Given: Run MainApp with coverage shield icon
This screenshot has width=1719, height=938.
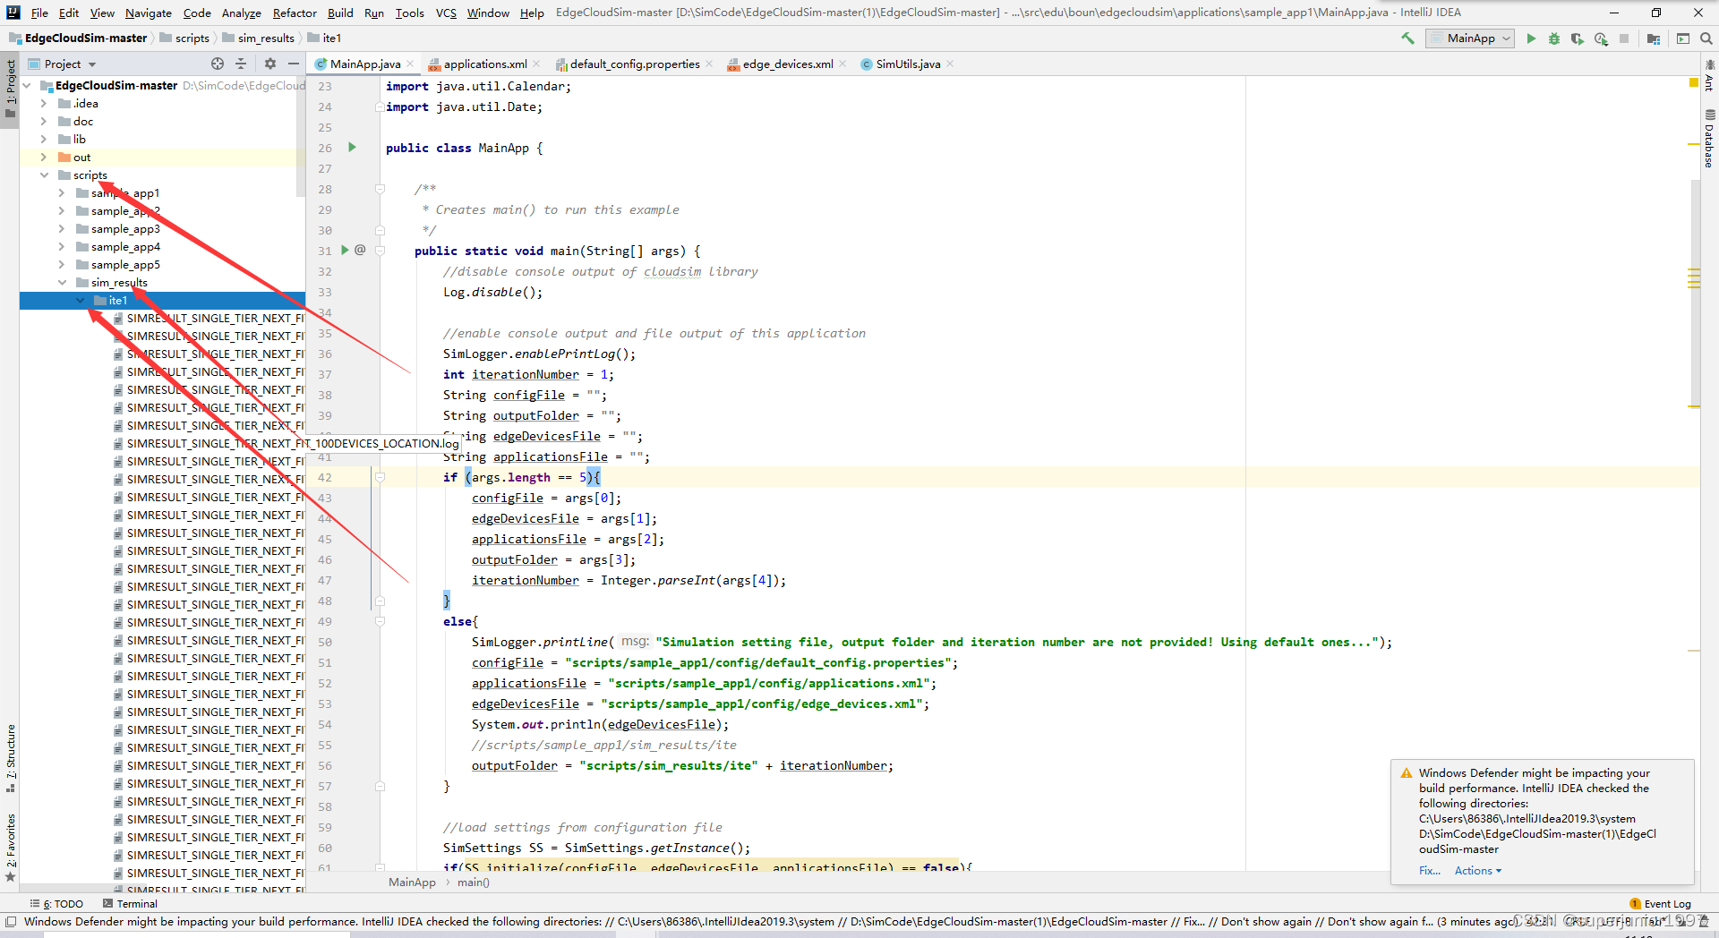Looking at the screenshot, I should click(x=1578, y=38).
